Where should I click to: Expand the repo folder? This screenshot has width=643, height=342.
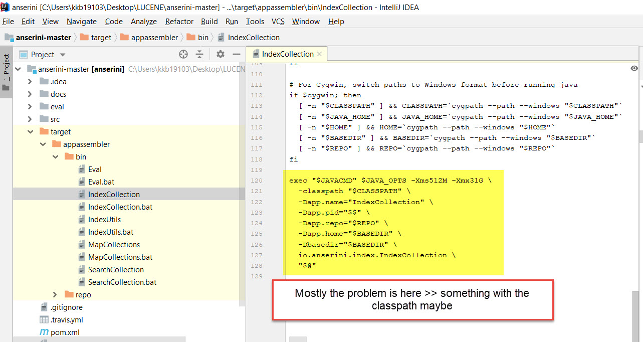[55, 295]
